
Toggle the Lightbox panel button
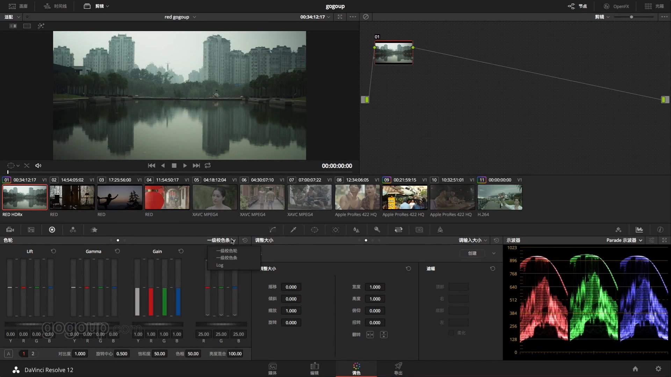tap(654, 6)
